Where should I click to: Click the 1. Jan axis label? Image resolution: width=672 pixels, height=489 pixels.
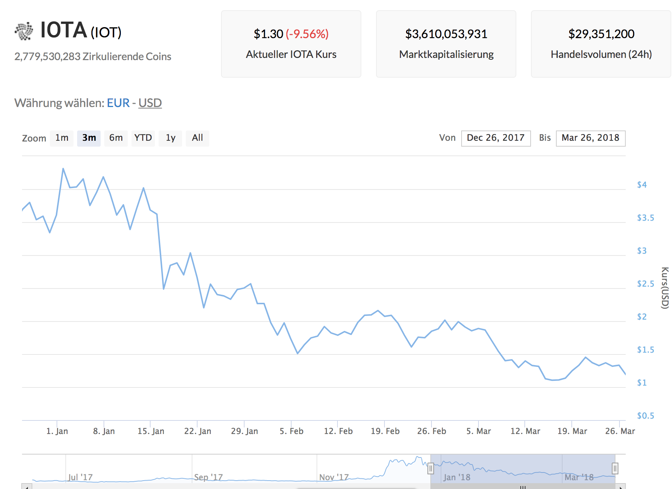(57, 431)
